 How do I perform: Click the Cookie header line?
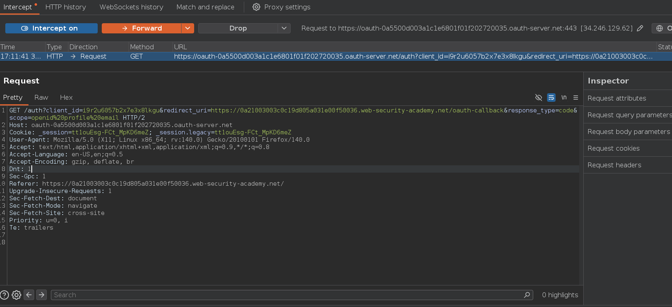click(x=150, y=132)
